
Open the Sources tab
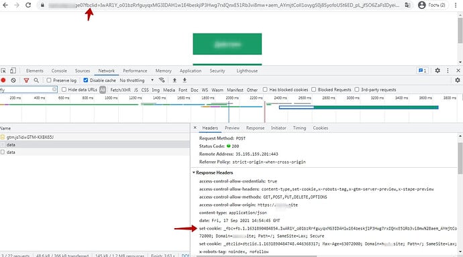tap(83, 71)
